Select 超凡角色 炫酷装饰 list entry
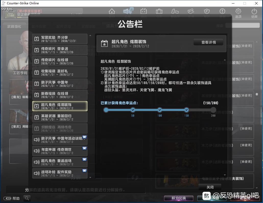 click(60, 106)
